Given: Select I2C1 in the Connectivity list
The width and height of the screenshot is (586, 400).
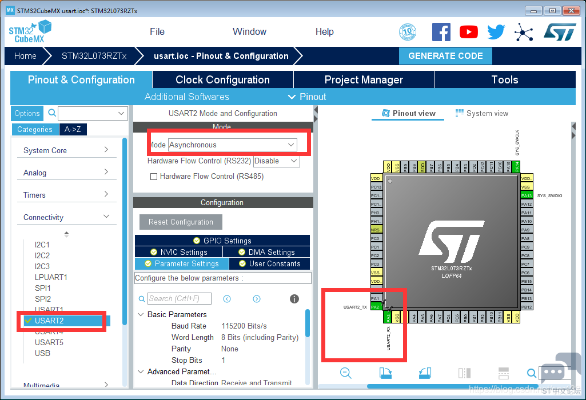Looking at the screenshot, I should click(x=42, y=245).
